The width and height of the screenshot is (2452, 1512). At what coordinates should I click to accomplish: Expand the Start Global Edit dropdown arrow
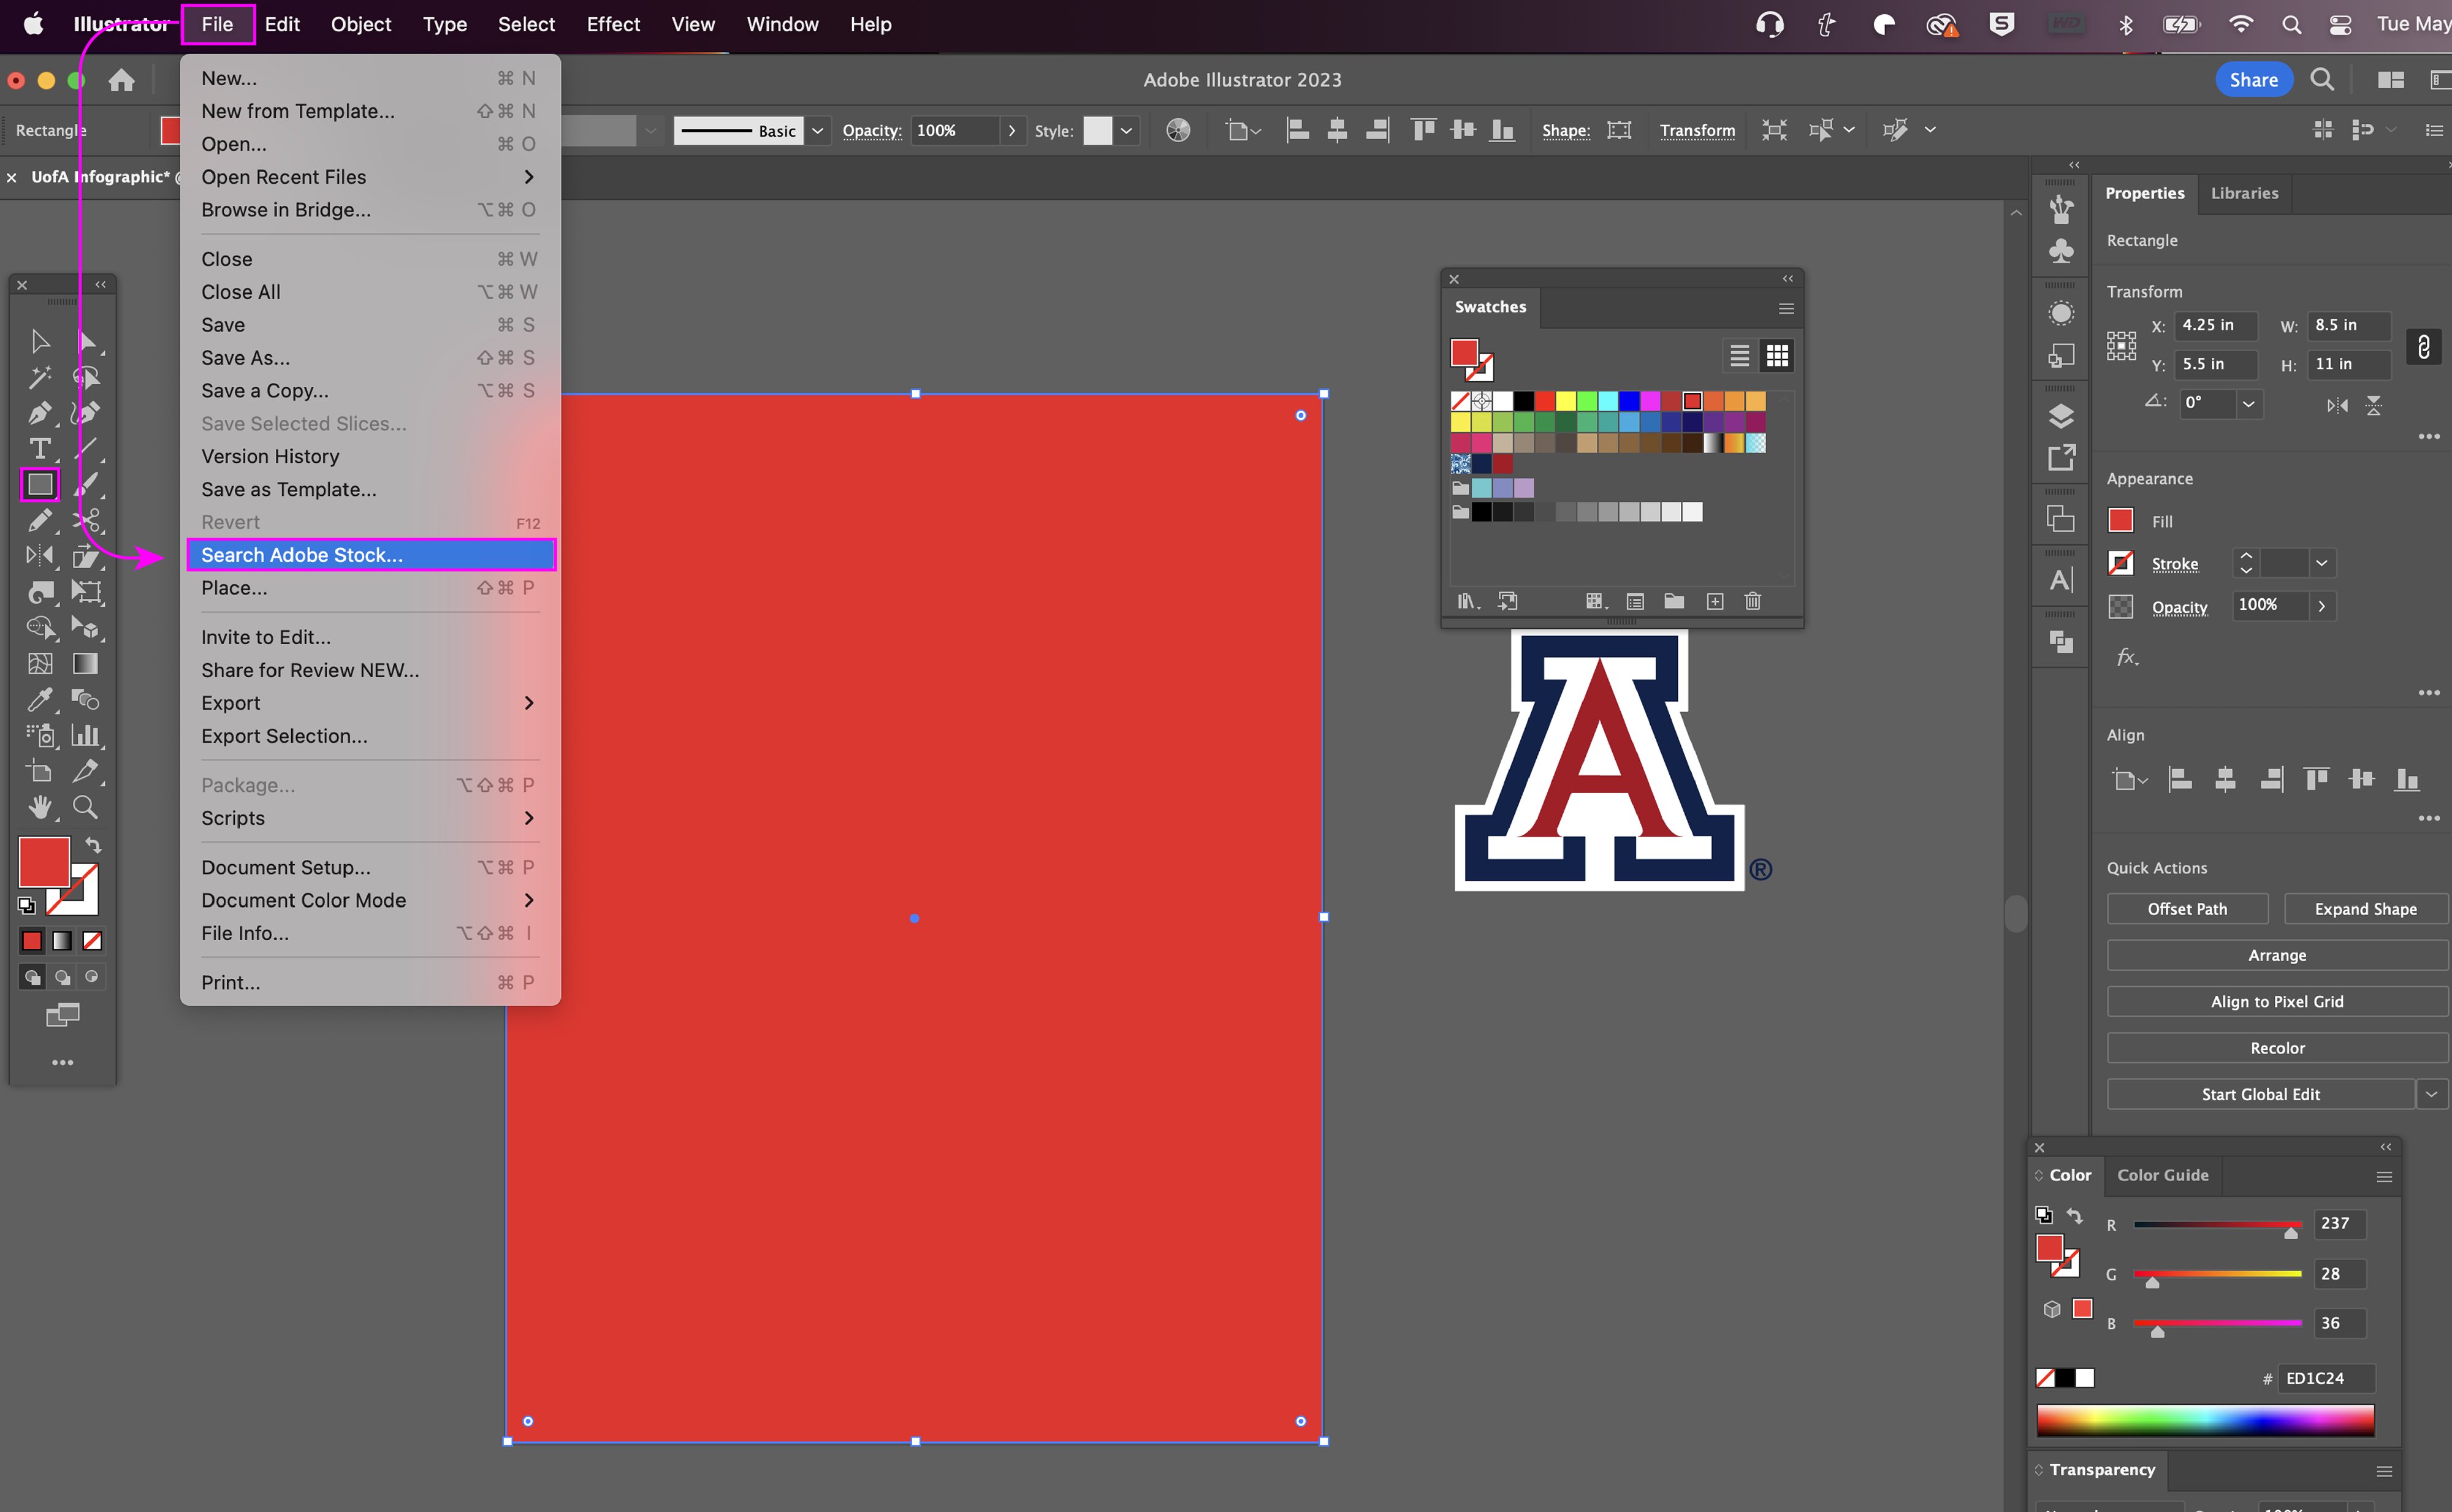pos(2431,1094)
